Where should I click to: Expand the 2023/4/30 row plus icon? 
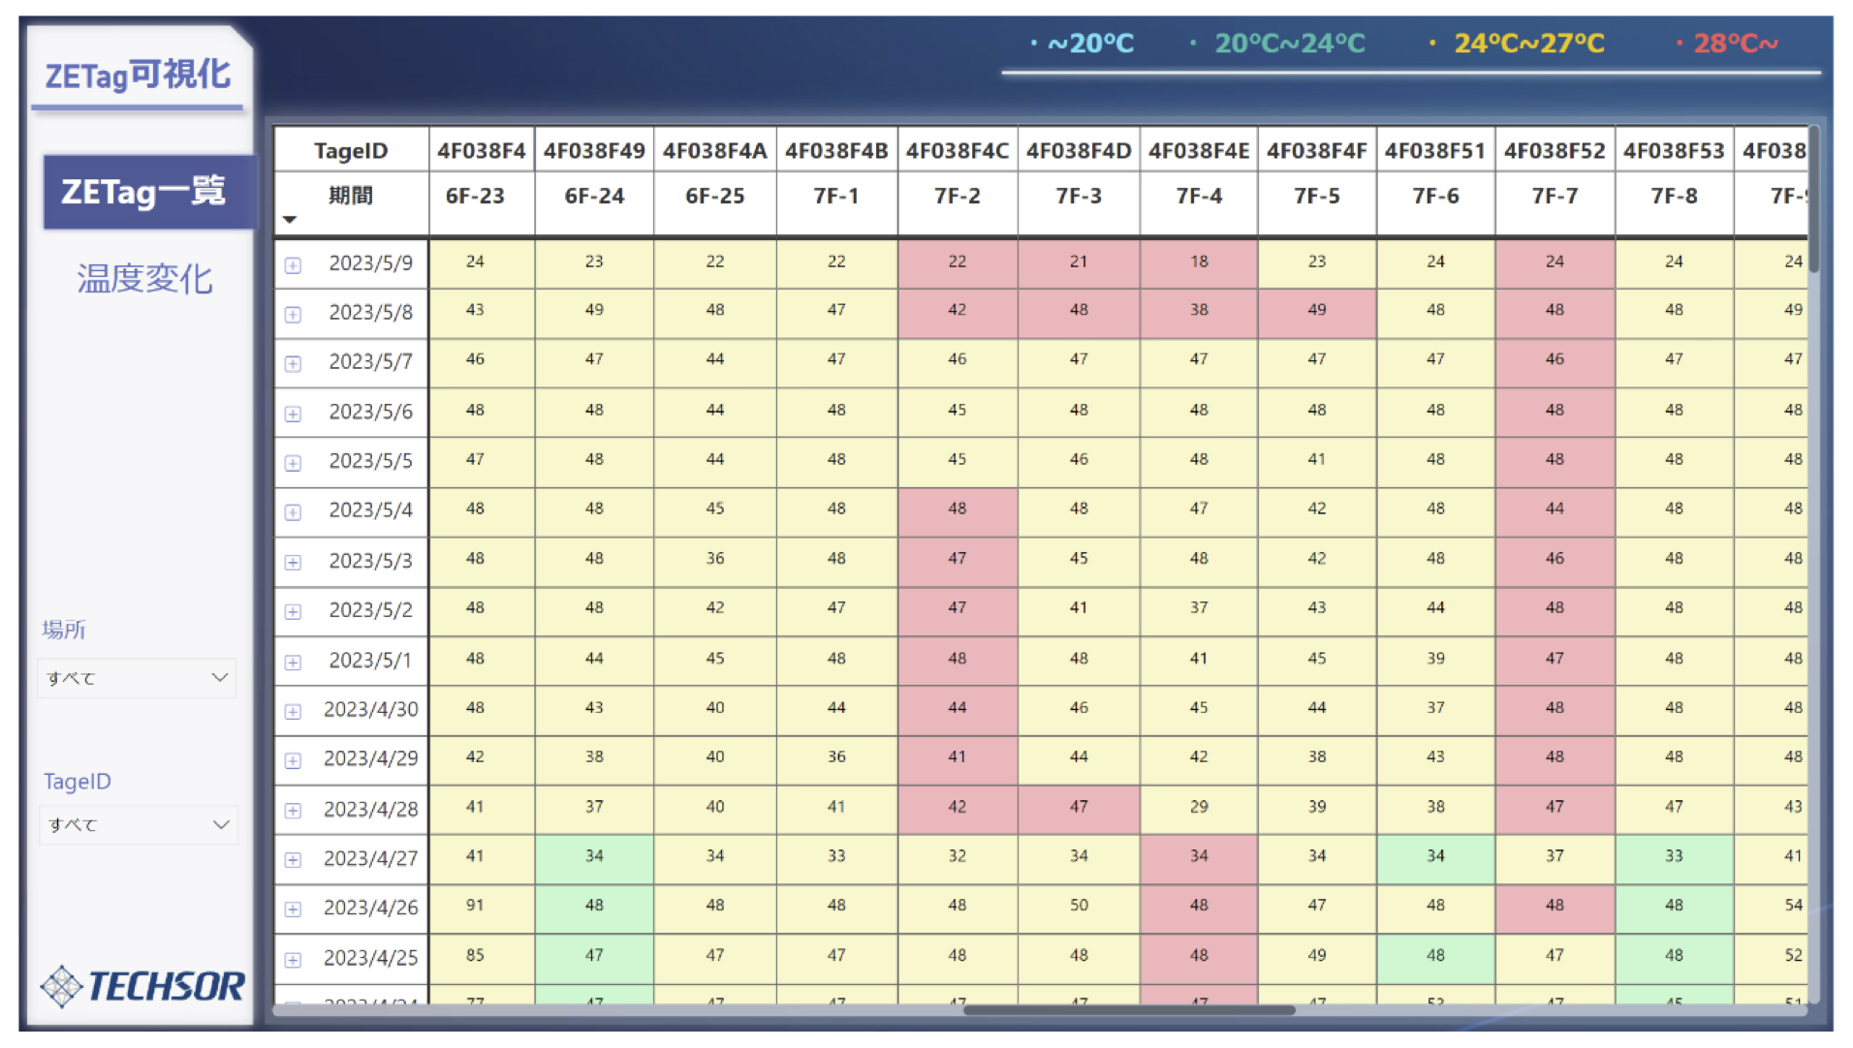(x=293, y=712)
